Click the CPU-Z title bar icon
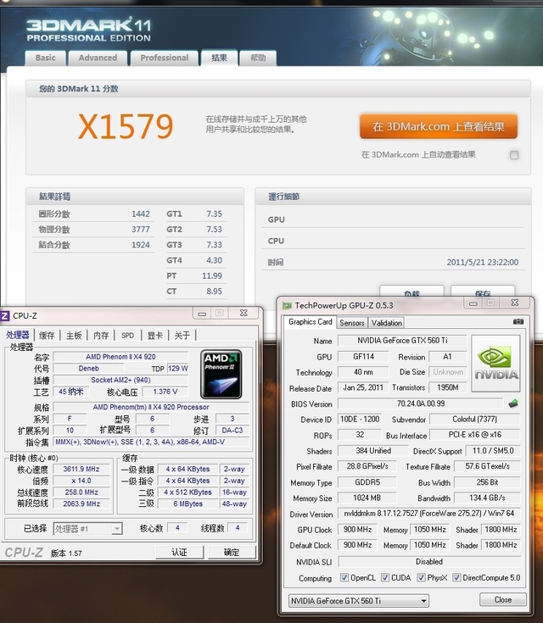 point(5,316)
